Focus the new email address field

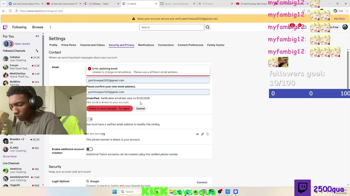(148, 80)
